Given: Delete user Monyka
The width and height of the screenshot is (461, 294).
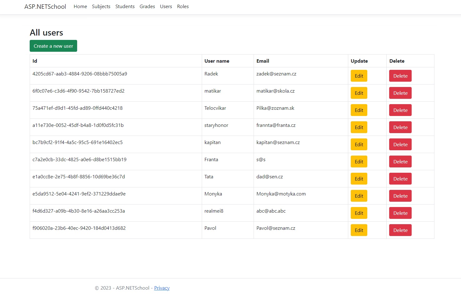Looking at the screenshot, I should click(x=400, y=196).
